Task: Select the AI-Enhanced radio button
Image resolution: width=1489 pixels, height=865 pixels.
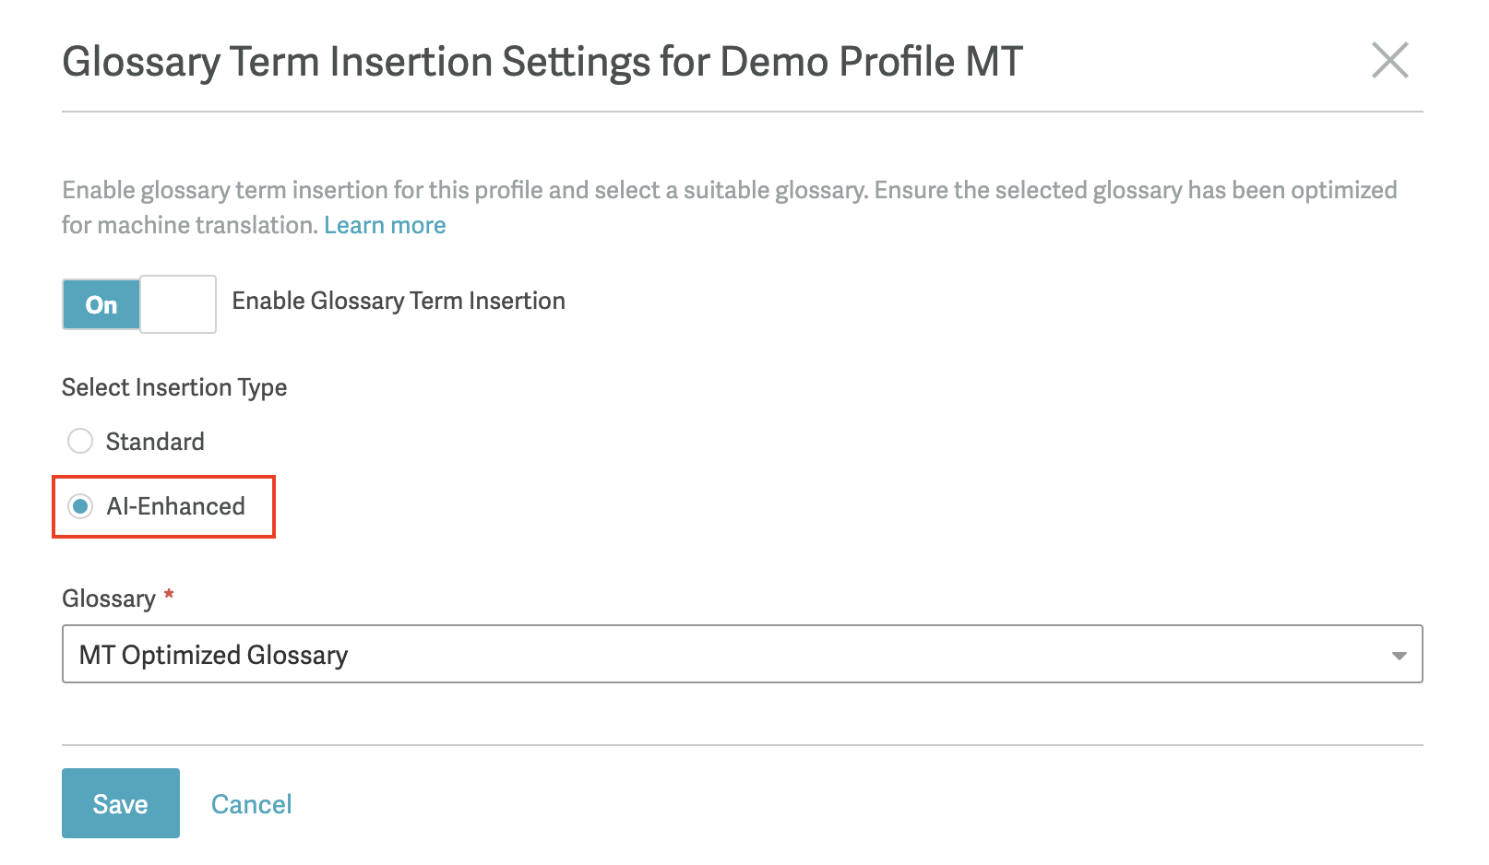Action: (80, 506)
